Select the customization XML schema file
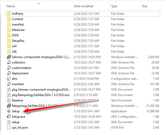 tap(21, 68)
